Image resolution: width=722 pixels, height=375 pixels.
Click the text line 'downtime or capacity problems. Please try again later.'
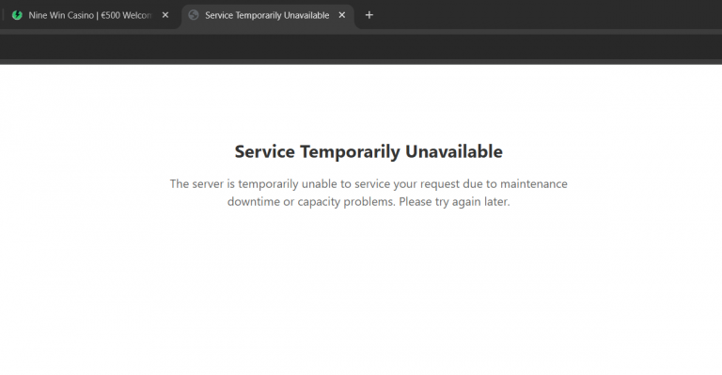pos(369,201)
